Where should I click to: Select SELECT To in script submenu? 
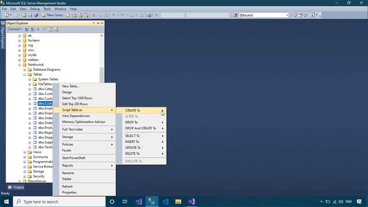pyautogui.click(x=141, y=136)
